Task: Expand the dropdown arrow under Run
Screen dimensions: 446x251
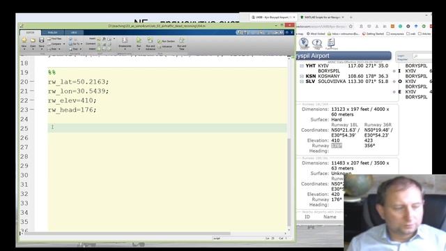Action: click(x=139, y=50)
